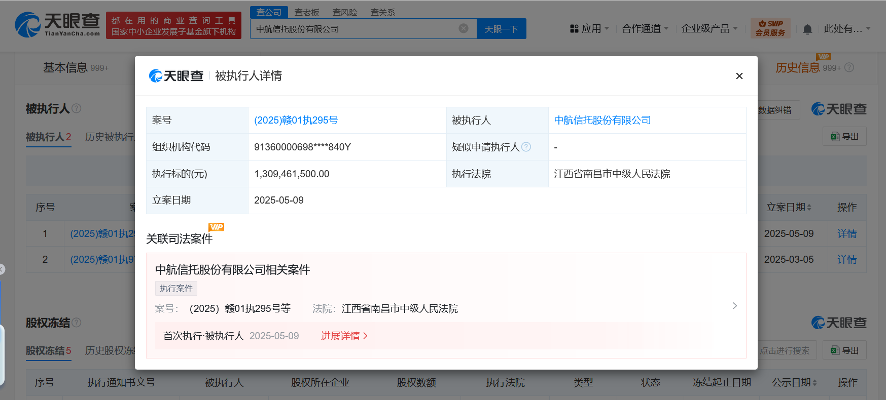Clear the search box text
The height and width of the screenshot is (400, 886).
click(463, 29)
